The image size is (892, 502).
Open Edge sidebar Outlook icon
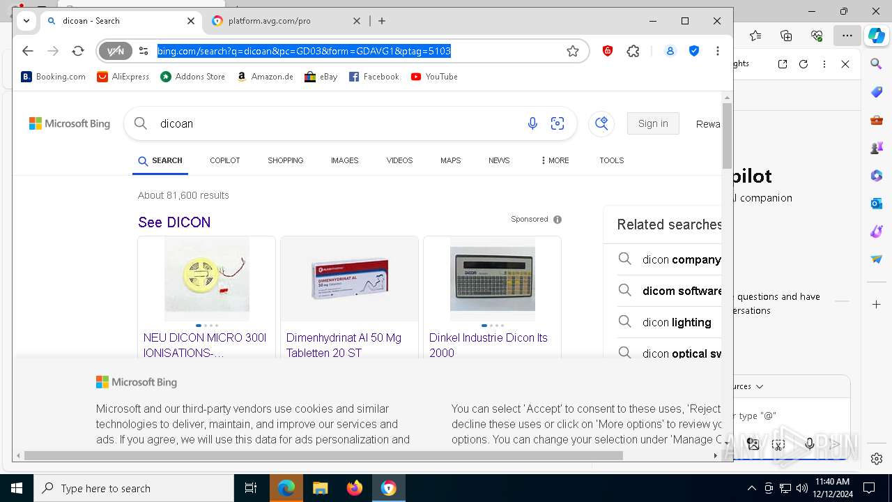pos(877,204)
